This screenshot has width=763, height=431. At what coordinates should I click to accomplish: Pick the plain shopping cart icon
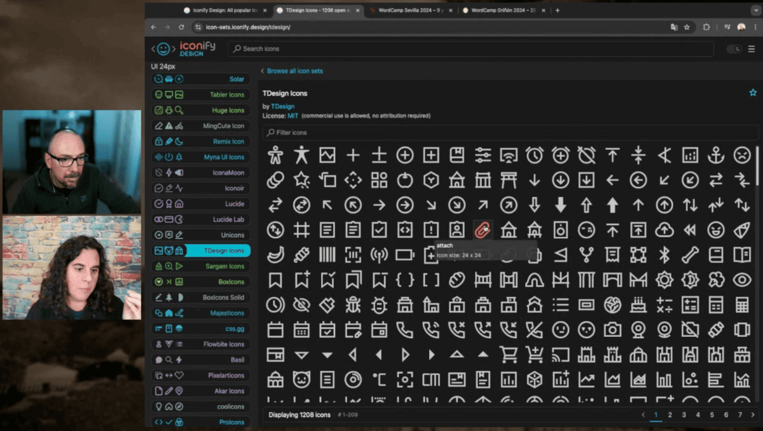click(x=508, y=354)
